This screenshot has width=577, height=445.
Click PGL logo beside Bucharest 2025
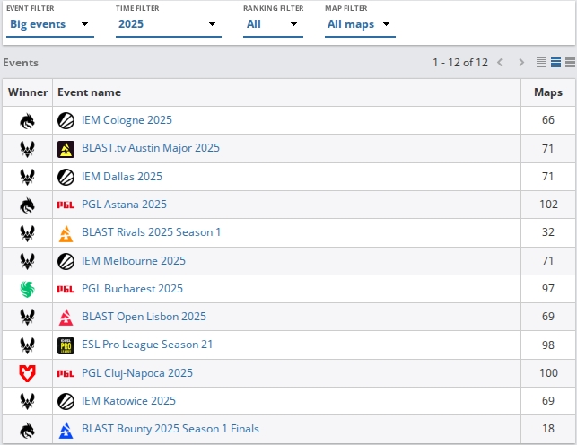tap(66, 290)
